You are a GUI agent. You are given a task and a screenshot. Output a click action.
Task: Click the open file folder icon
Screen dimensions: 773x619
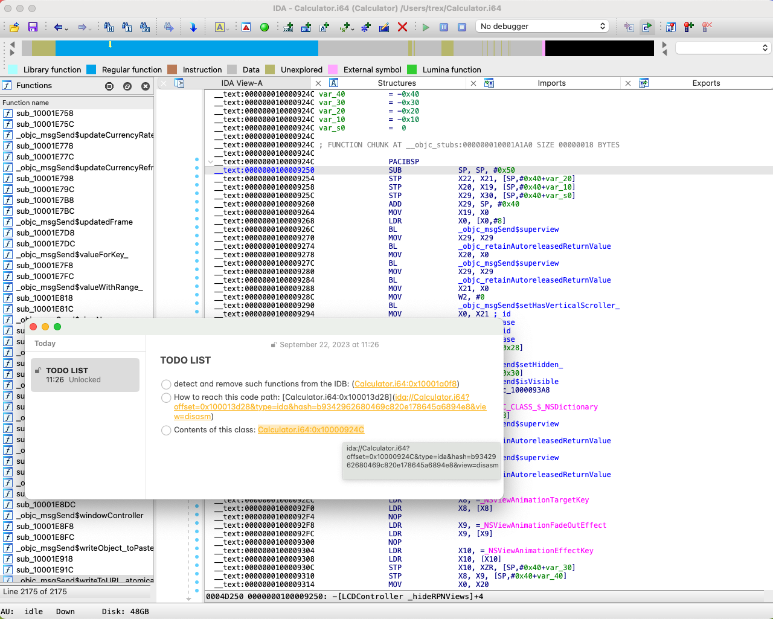pos(14,27)
